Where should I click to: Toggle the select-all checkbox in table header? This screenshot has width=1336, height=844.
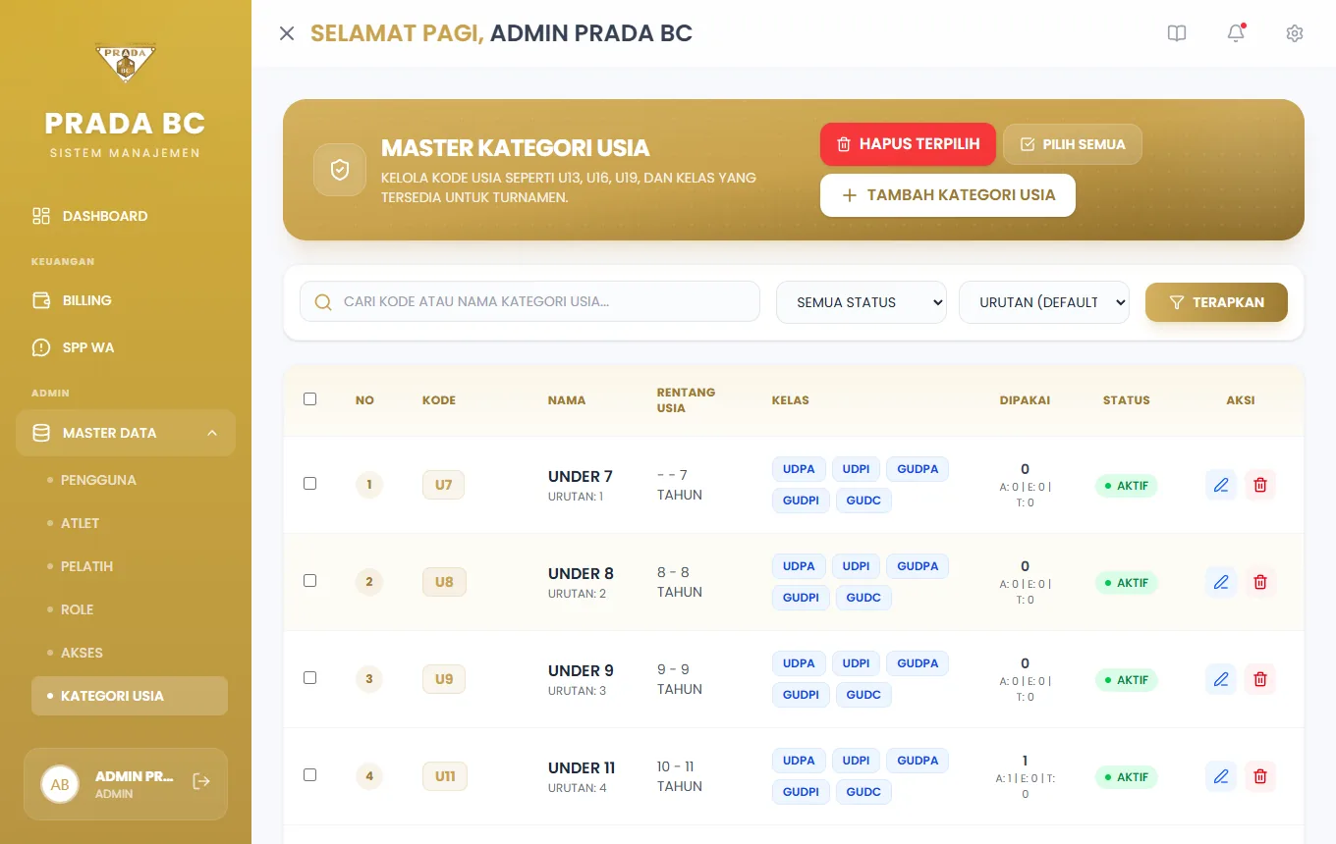(x=310, y=399)
